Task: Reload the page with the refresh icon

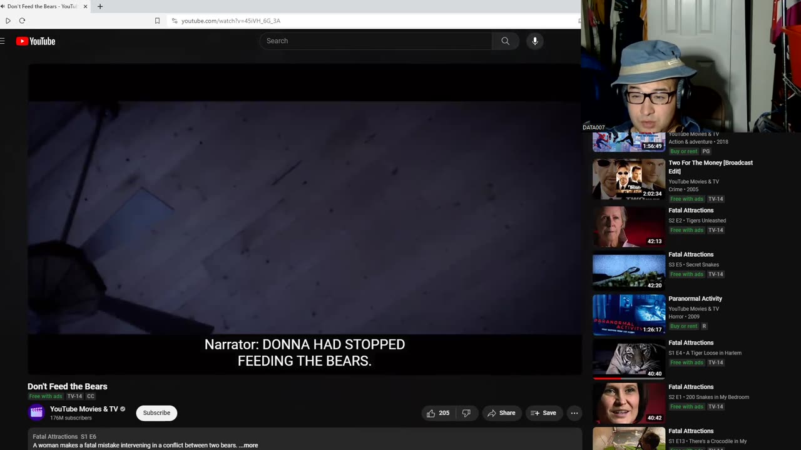Action: click(22, 21)
